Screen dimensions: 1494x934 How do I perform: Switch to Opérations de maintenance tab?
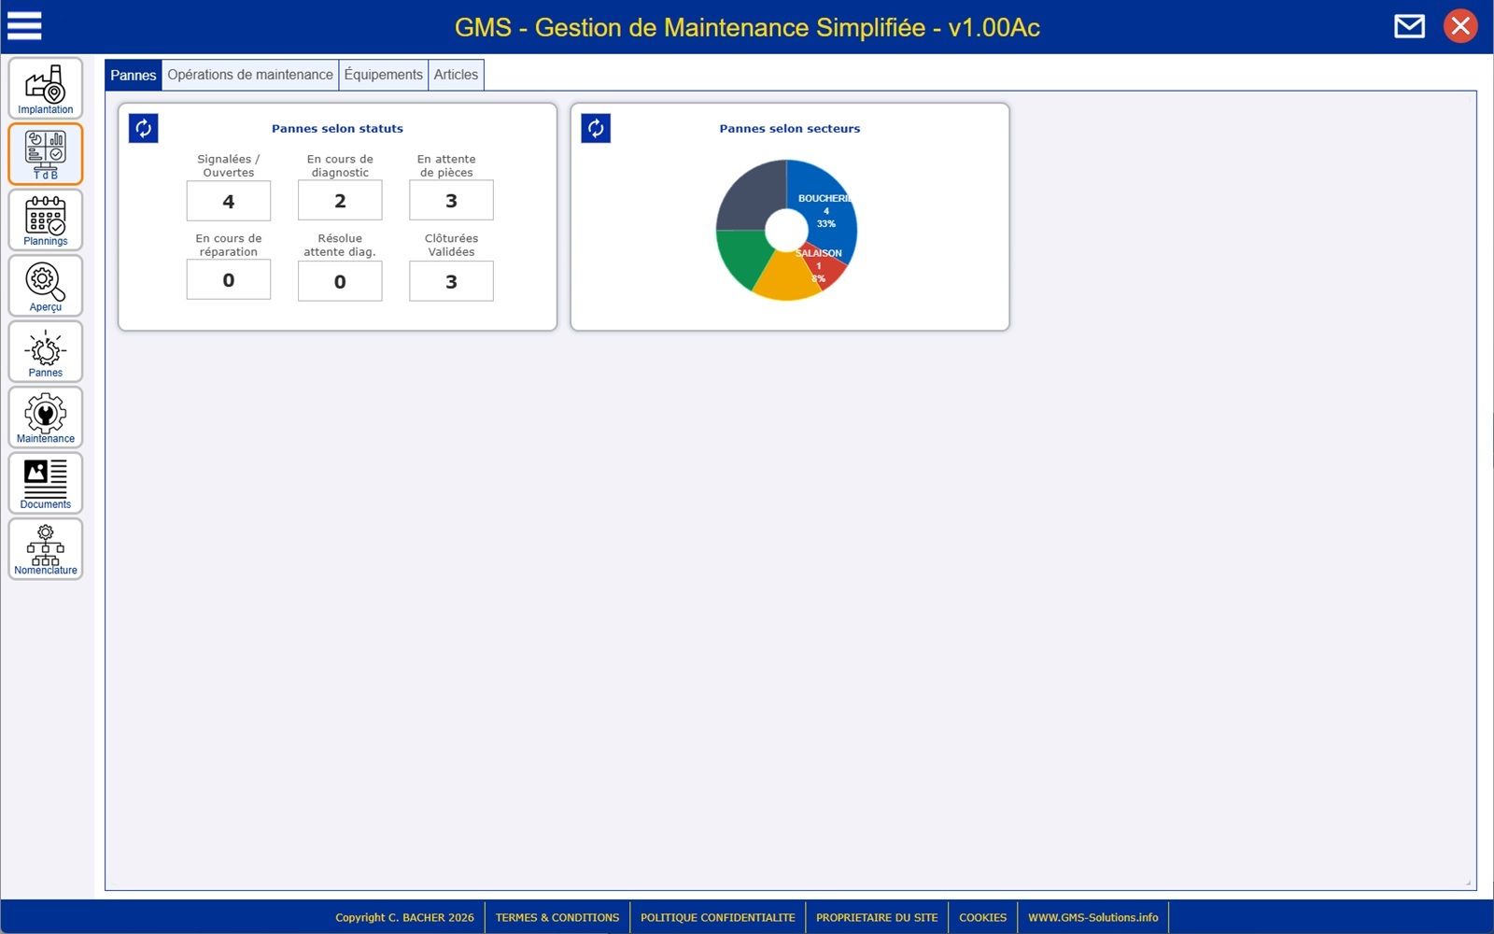tap(250, 75)
